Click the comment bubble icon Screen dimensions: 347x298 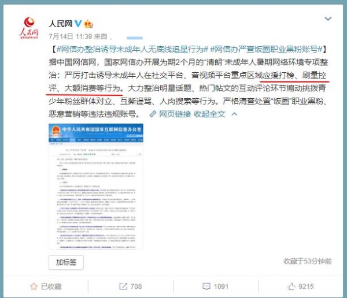point(206,286)
